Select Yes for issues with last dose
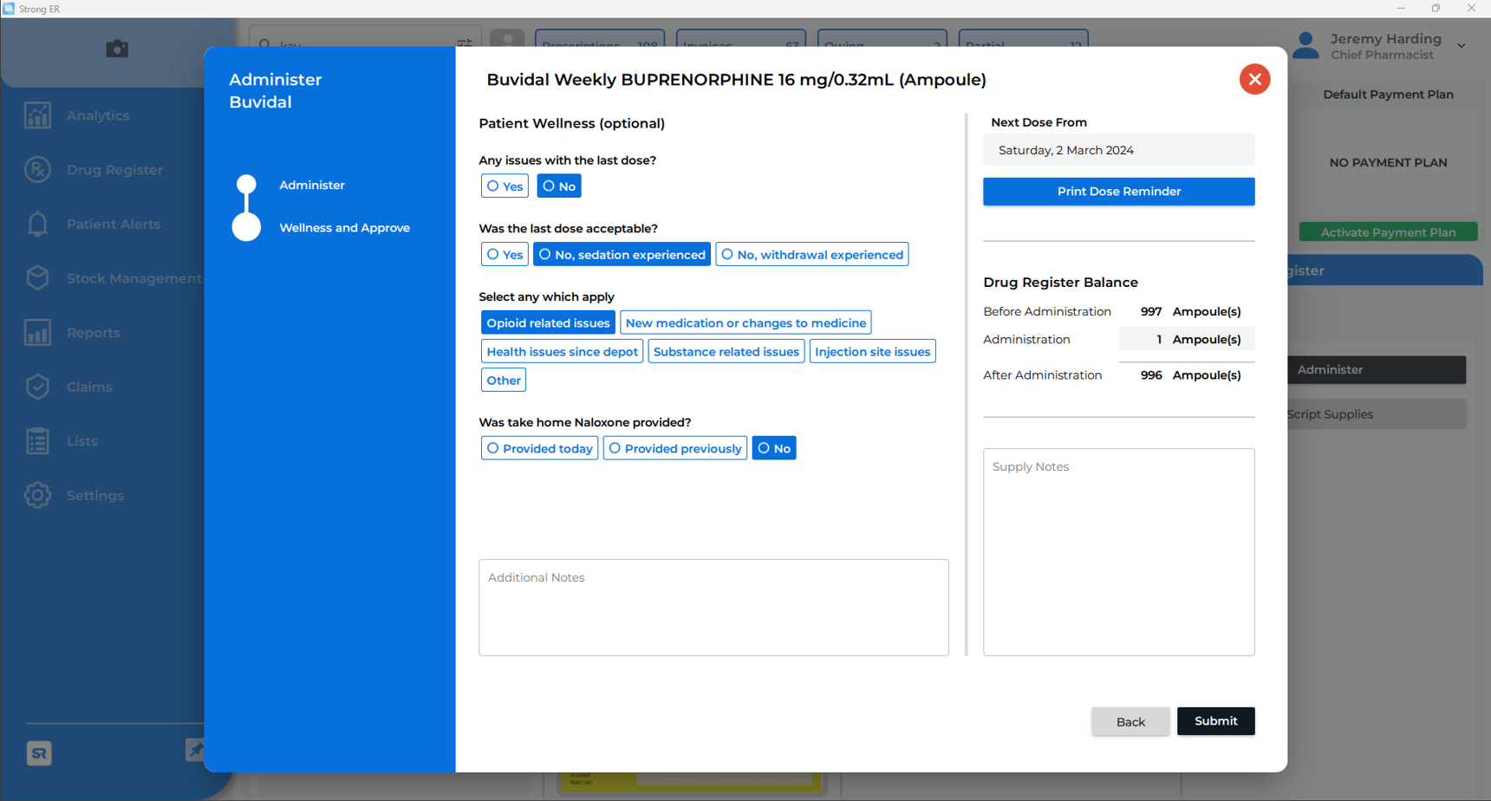 coord(505,186)
